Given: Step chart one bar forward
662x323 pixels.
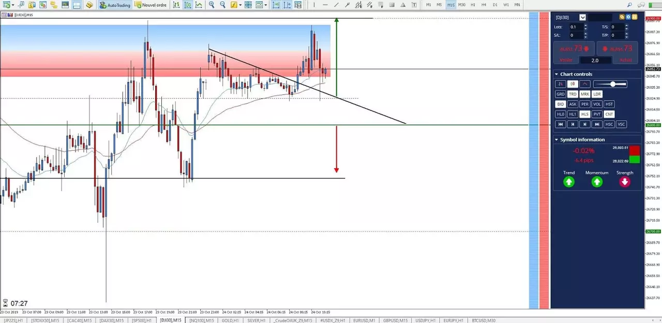Looking at the screenshot, I should tap(585, 124).
